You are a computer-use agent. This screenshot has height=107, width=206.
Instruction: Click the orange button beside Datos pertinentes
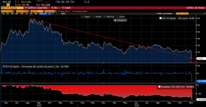182,13
